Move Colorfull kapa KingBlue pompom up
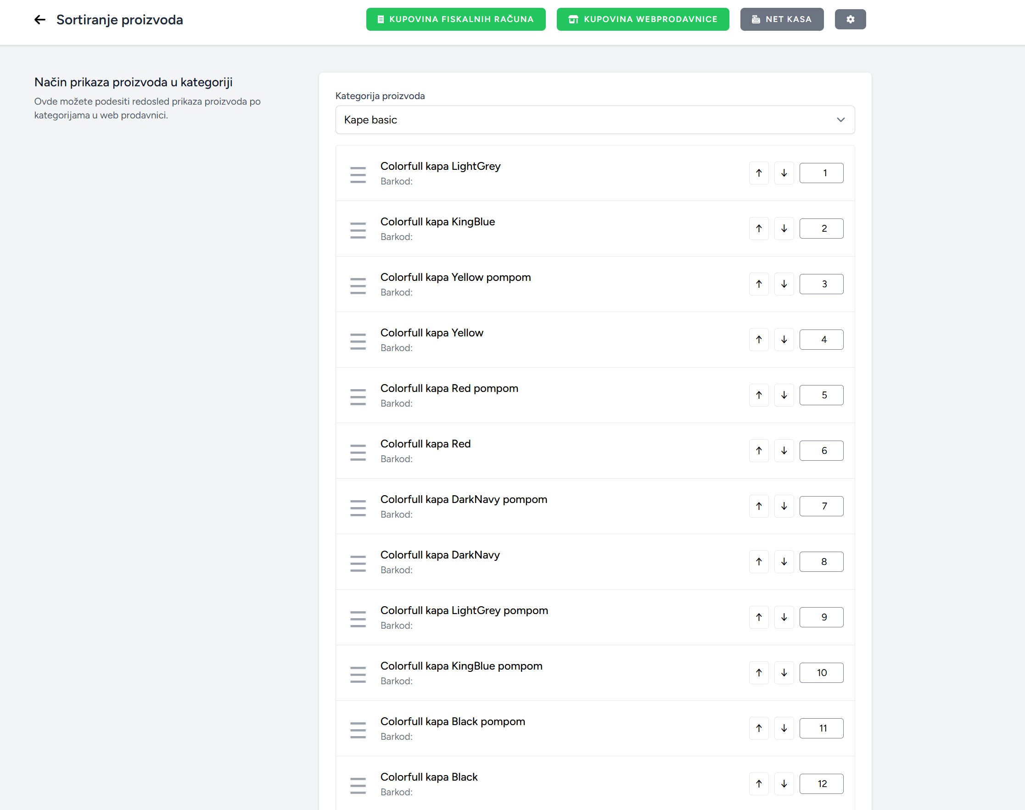Image resolution: width=1025 pixels, height=810 pixels. (x=759, y=672)
